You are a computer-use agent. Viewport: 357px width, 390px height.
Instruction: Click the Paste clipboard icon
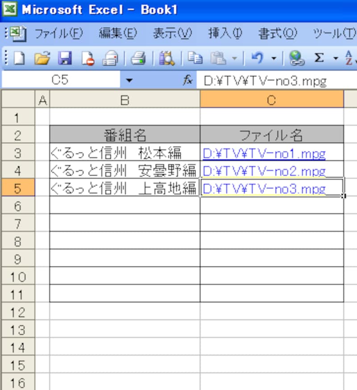tap(218, 58)
